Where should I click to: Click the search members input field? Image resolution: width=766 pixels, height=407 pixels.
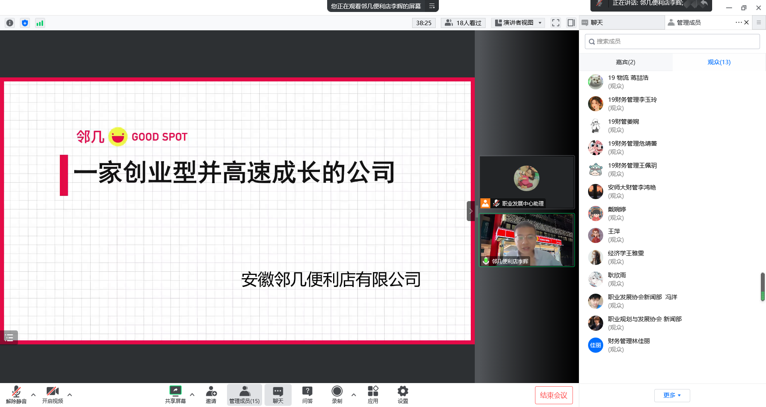tap(672, 41)
